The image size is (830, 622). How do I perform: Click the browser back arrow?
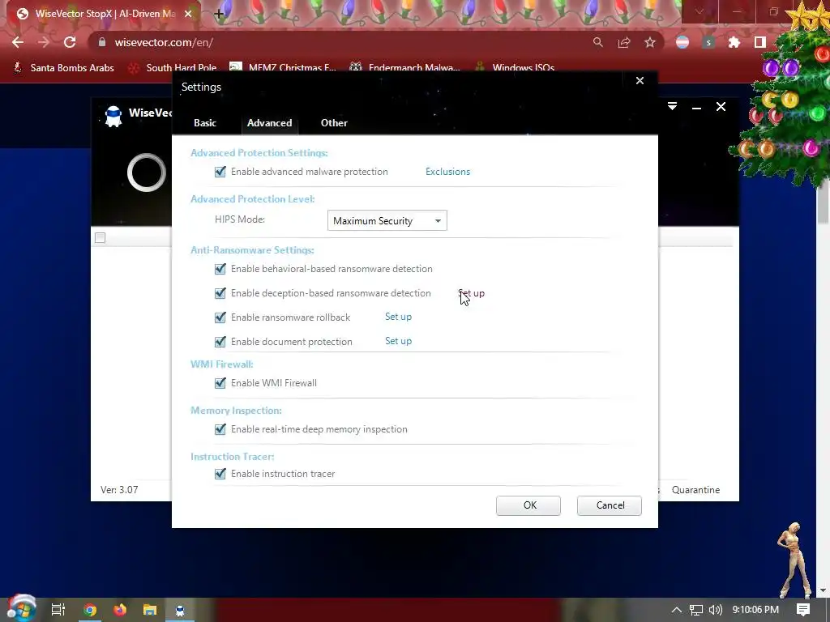click(x=18, y=42)
